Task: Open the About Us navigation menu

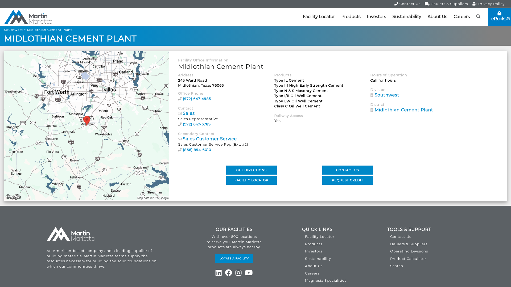Action: [x=437, y=16]
